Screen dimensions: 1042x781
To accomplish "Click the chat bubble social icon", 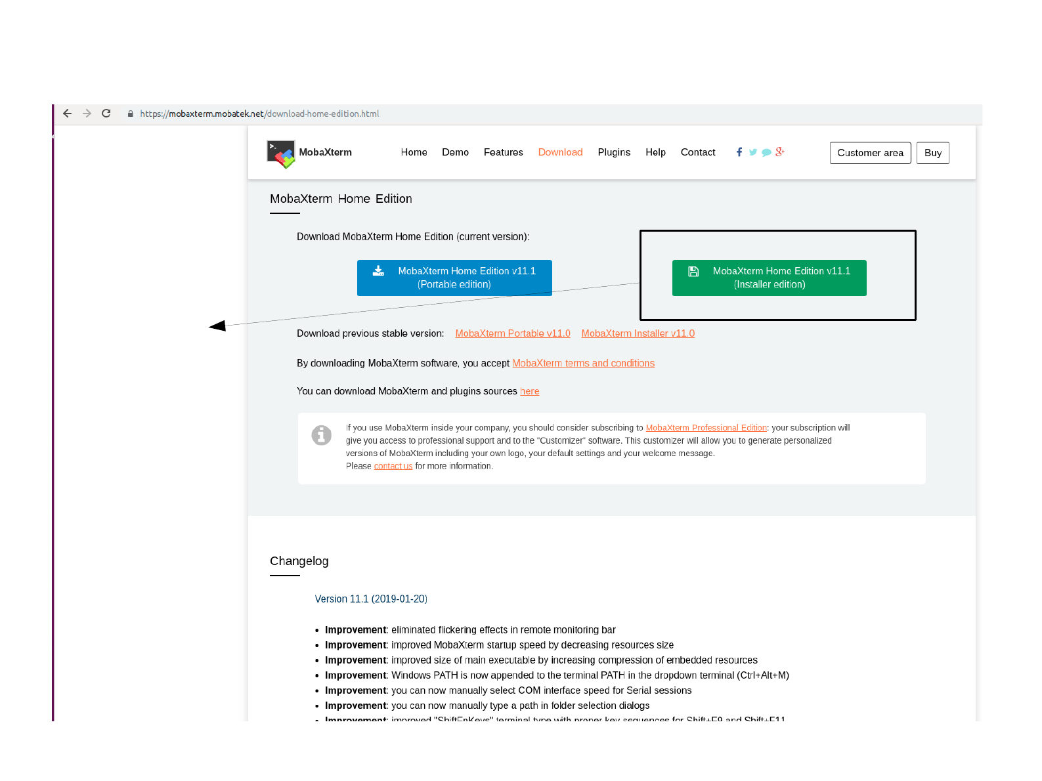I will point(766,152).
